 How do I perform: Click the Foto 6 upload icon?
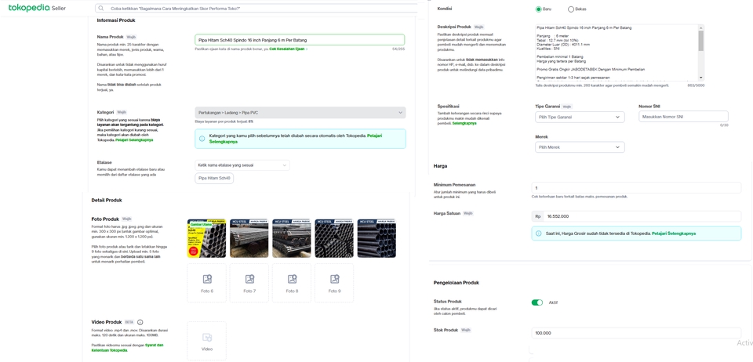click(x=207, y=279)
